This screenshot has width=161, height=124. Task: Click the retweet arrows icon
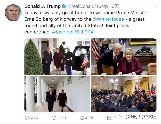54,118
